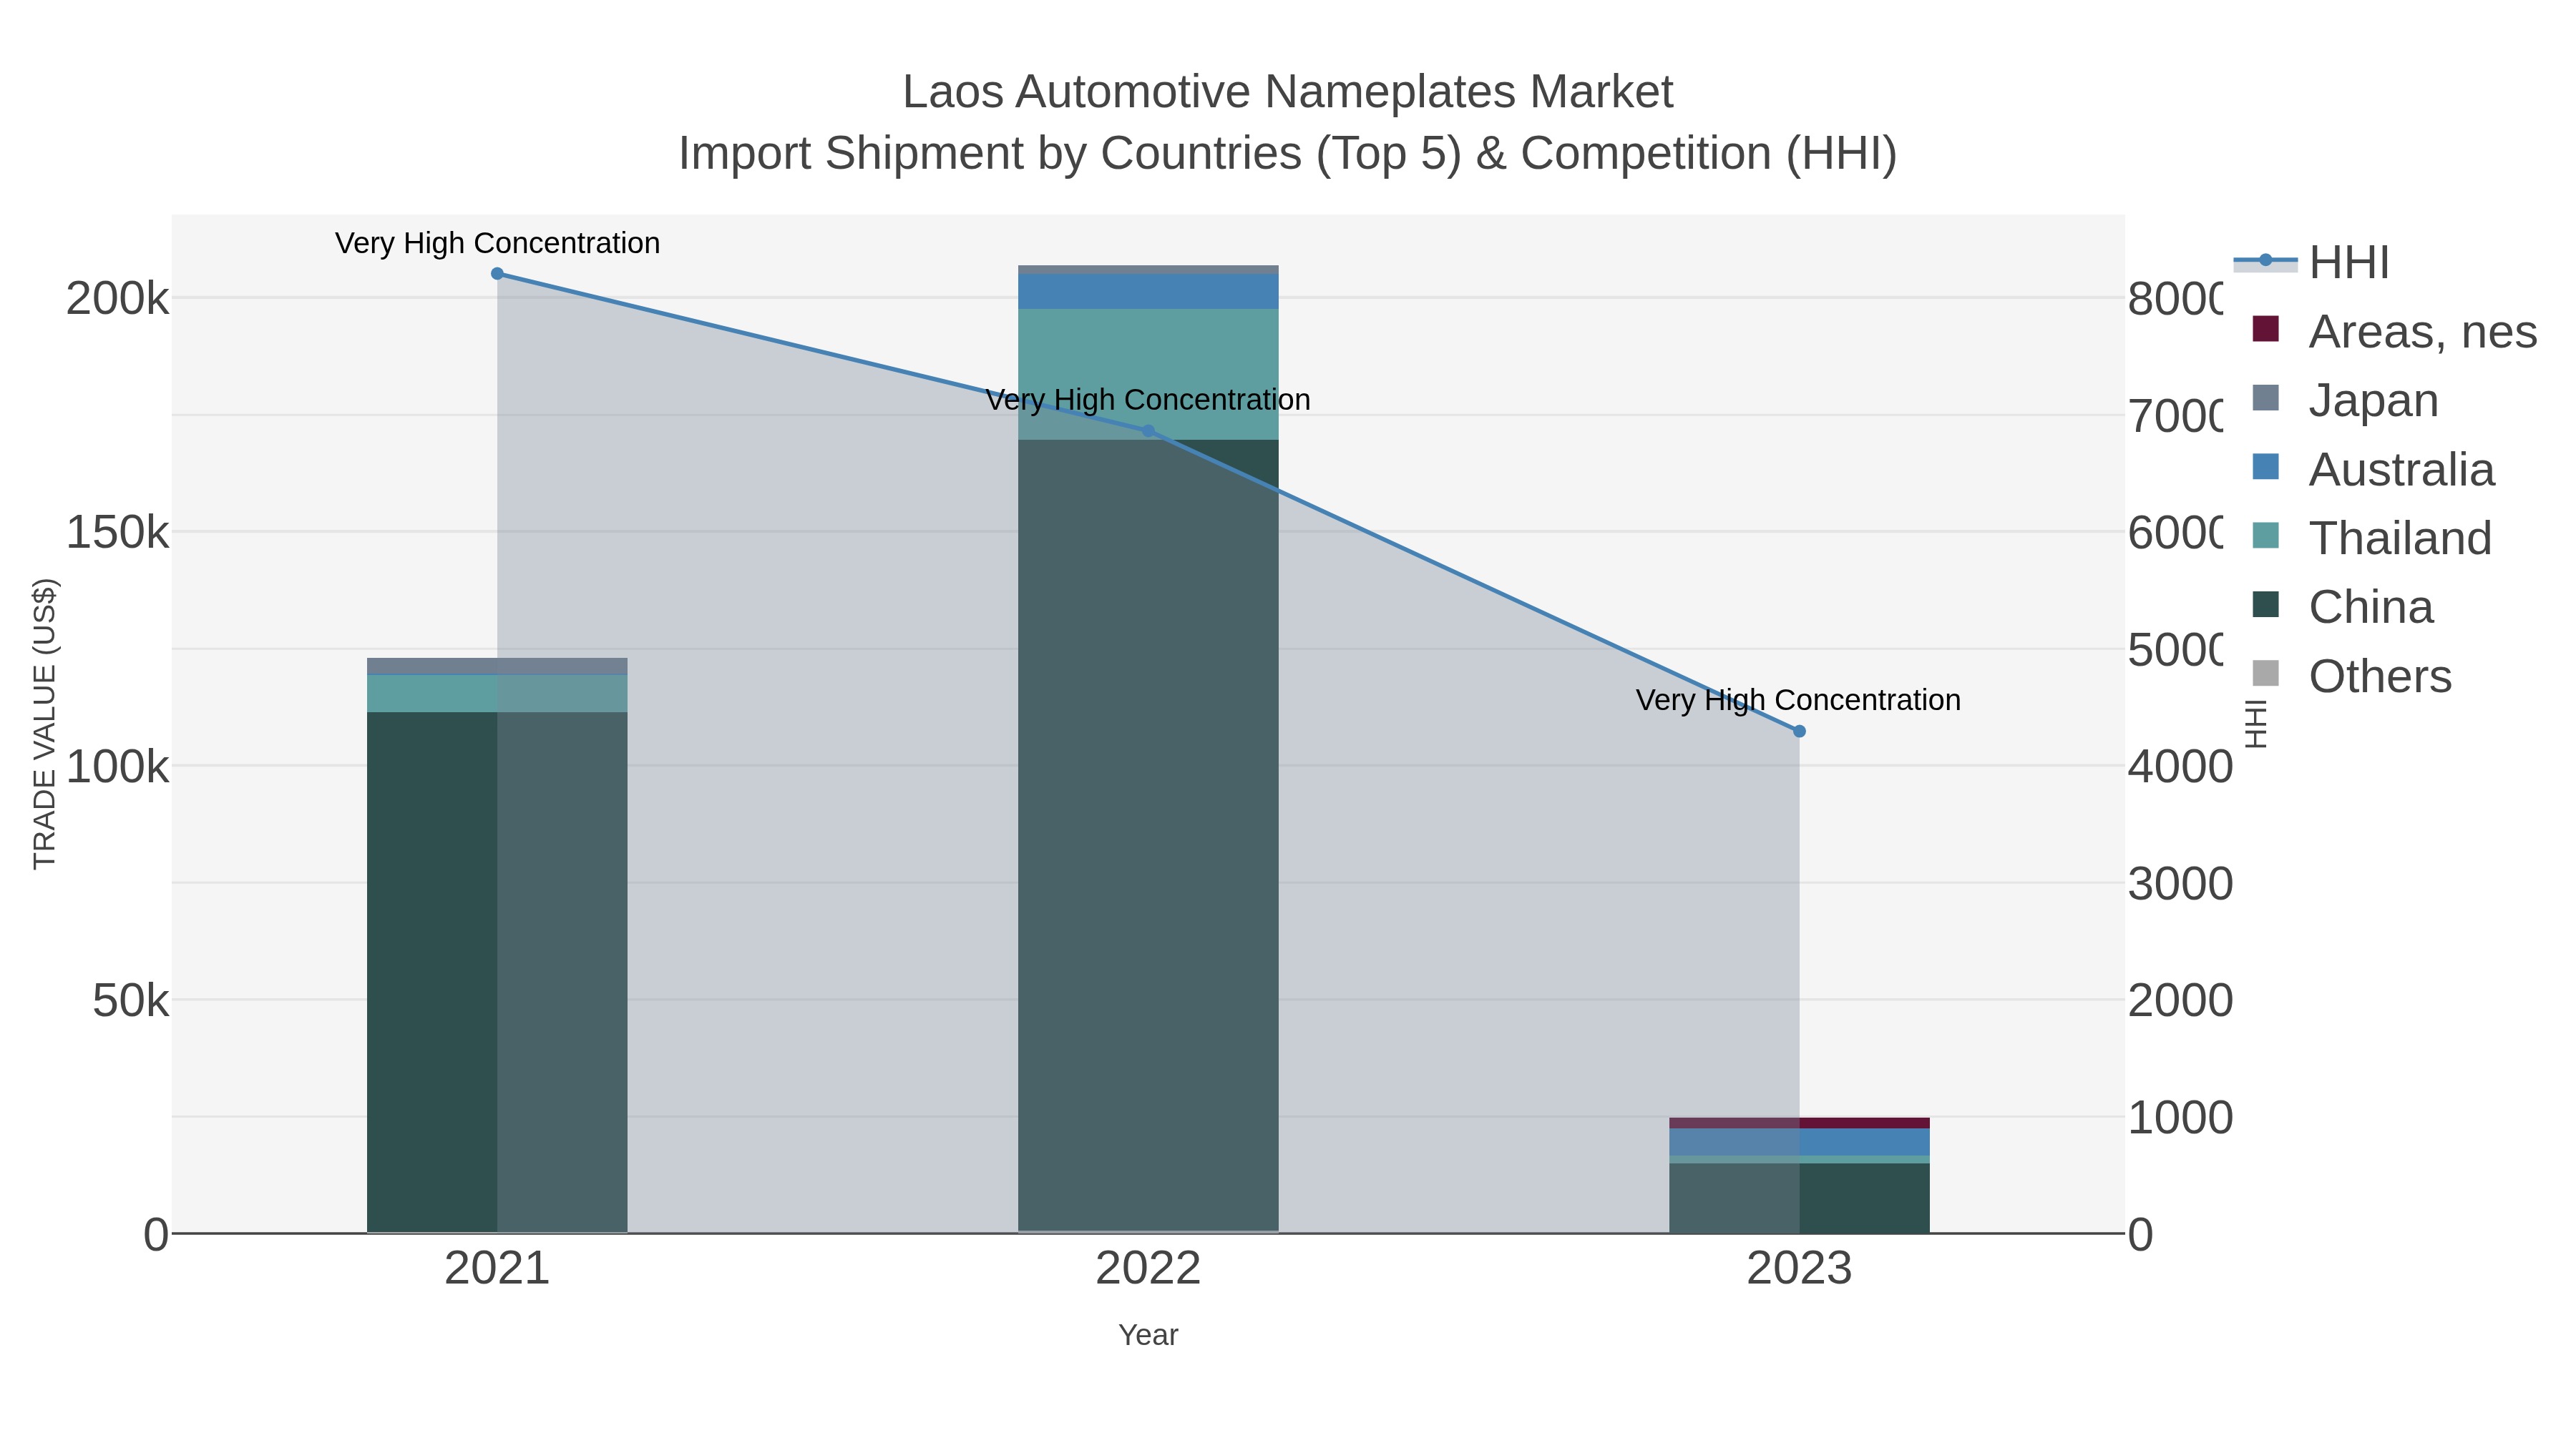Select the 2021 HHI data point
2576x1448 pixels.
[x=497, y=274]
